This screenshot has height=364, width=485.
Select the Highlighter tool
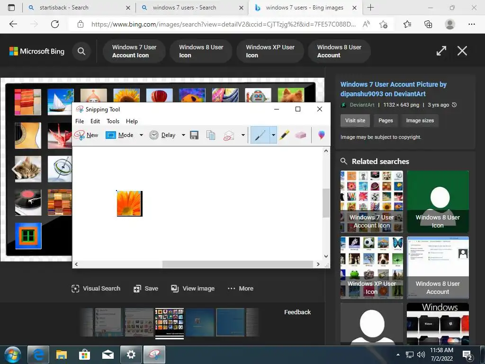click(284, 135)
